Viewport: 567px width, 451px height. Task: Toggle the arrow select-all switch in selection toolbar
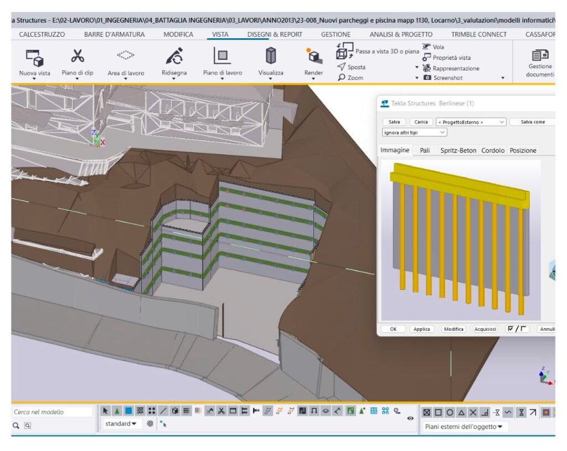pos(106,411)
